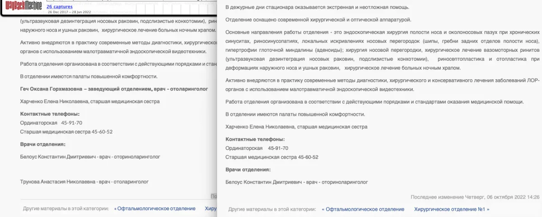Click Белоус Константин Дмитриевич in Wayback archived page
Image resolution: width=542 pixels, height=217 pixels.
click(x=90, y=157)
